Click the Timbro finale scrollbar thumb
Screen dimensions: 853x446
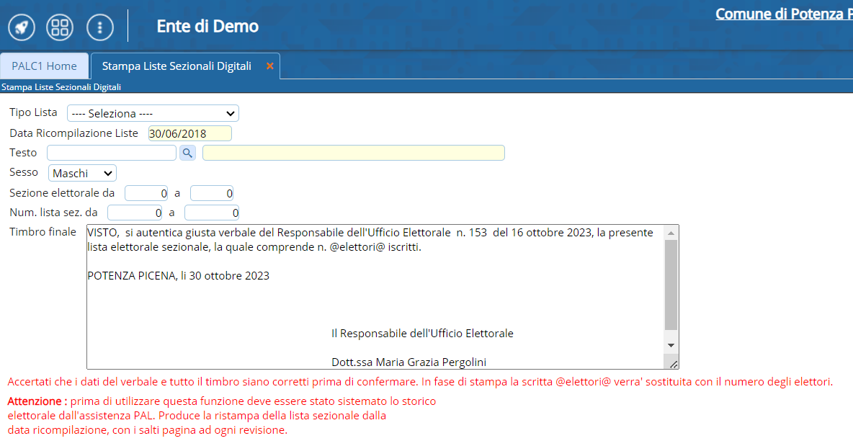click(671, 285)
